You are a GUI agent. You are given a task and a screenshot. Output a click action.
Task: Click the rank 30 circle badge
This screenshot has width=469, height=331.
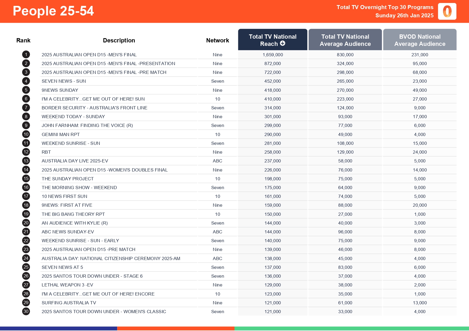[26, 311]
